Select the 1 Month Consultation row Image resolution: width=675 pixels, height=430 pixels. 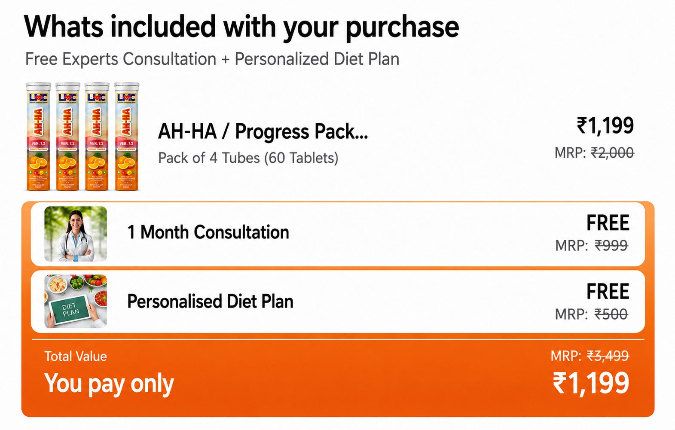[x=338, y=234]
